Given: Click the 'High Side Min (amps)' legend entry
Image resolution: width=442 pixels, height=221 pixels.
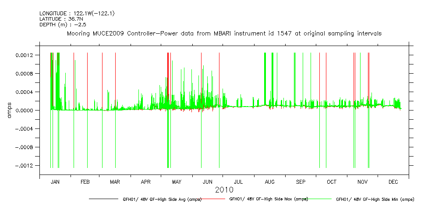Looking at the screenshot, I should pos(375,200).
